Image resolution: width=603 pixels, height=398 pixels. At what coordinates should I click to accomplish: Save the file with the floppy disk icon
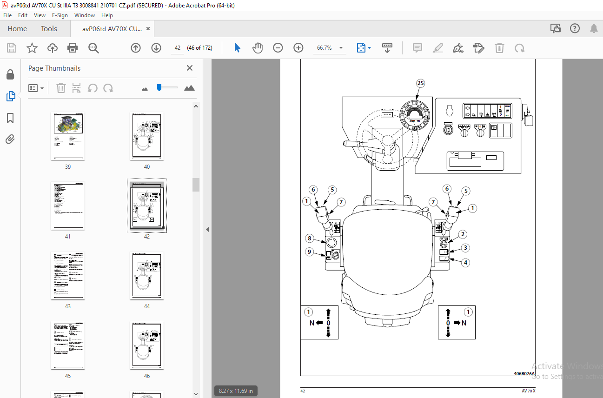[12, 48]
